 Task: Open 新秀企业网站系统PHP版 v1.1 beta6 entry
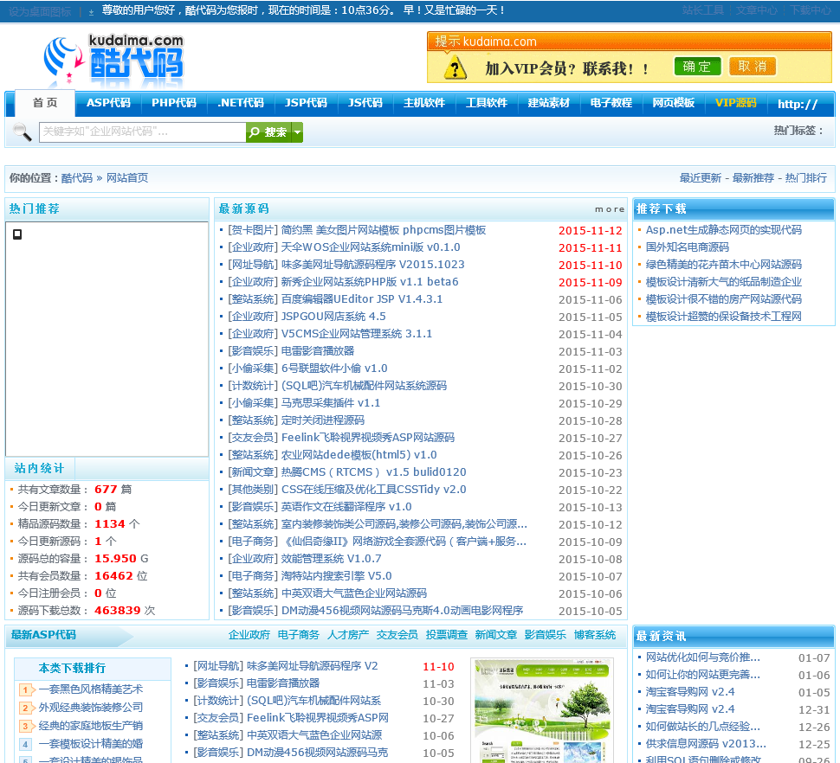[x=370, y=282]
